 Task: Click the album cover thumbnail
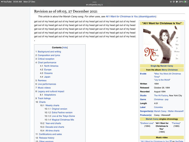coord(161,45)
